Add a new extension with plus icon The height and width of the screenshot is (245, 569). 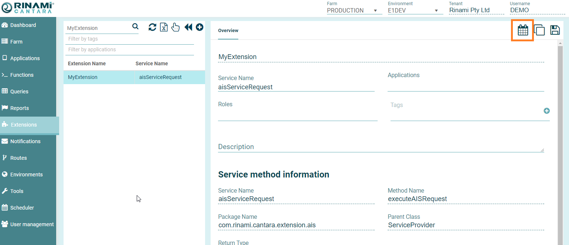click(200, 27)
